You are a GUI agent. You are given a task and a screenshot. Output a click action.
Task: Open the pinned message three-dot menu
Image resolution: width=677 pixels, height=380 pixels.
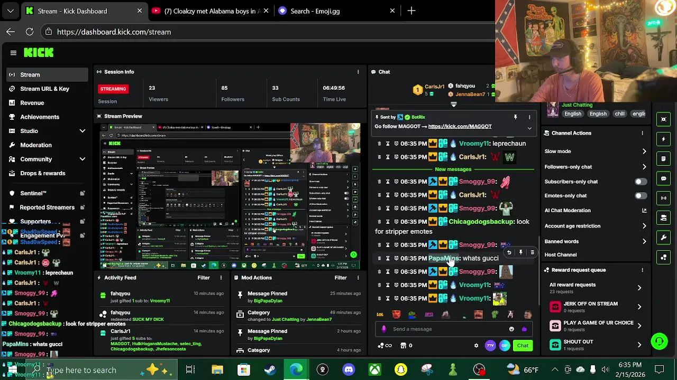529,117
